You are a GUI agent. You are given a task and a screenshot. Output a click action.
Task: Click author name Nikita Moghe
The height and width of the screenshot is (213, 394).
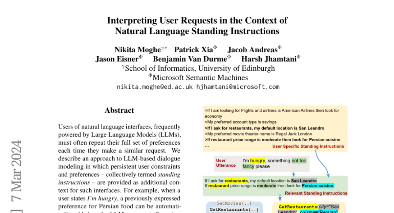(137, 50)
